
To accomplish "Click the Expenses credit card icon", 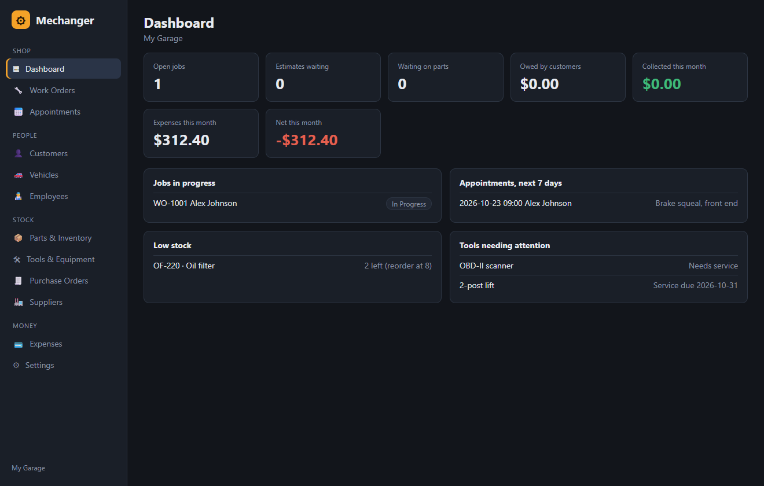I will click(18, 344).
